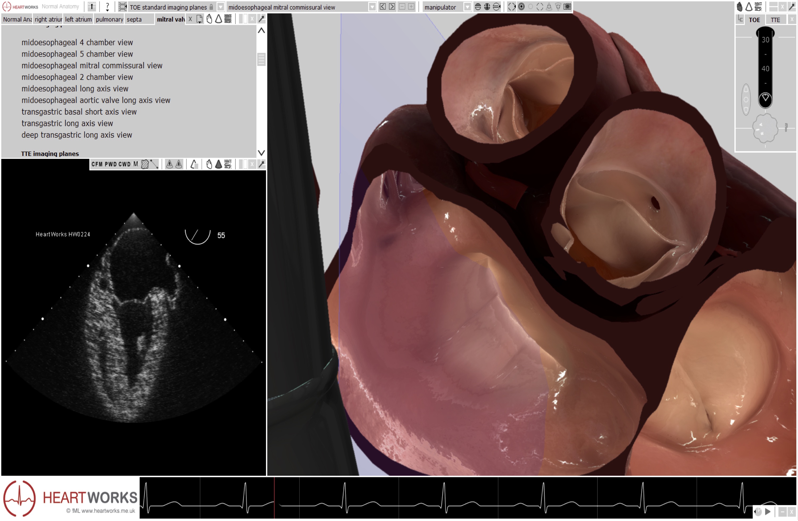Image resolution: width=798 pixels, height=521 pixels.
Task: Open the manipulator dropdown
Action: (x=467, y=7)
